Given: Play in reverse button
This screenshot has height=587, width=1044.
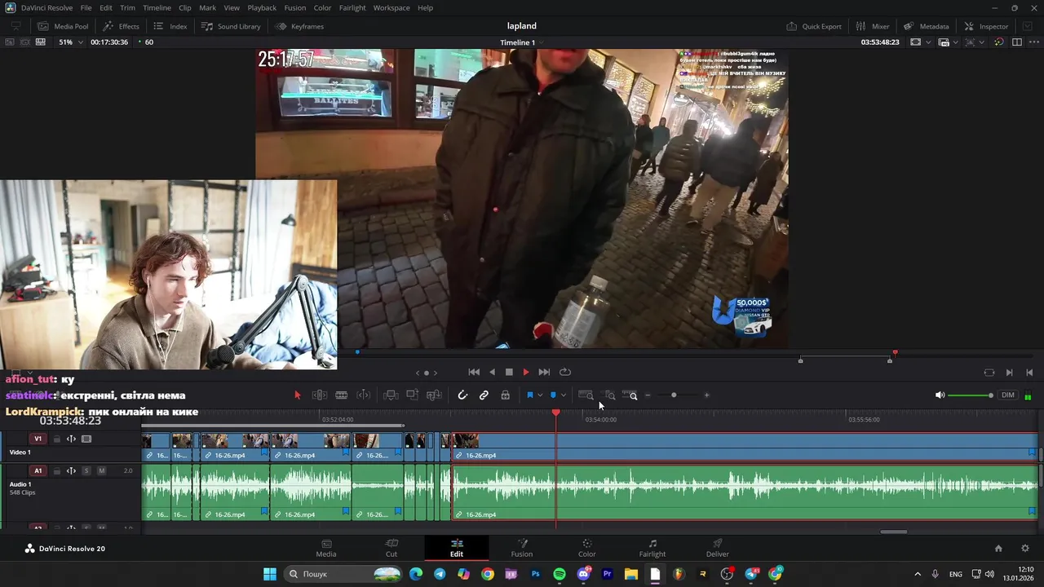Looking at the screenshot, I should click(492, 372).
